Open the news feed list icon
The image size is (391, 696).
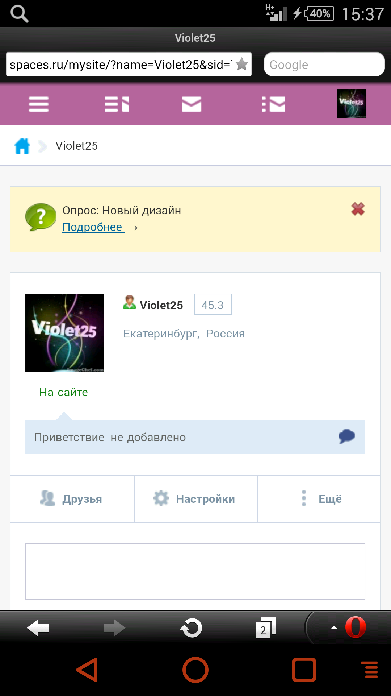click(x=117, y=104)
